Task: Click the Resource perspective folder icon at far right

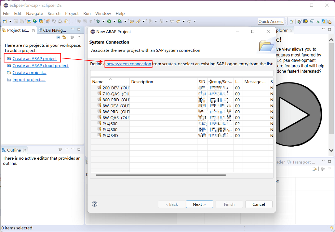Action: pyautogui.click(x=329, y=21)
